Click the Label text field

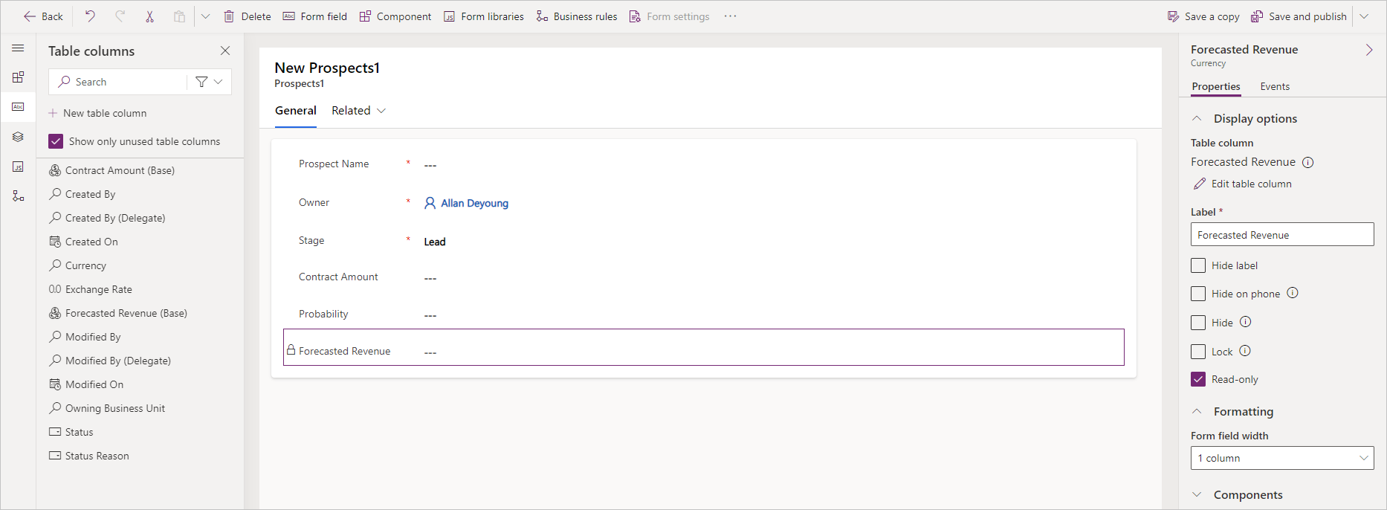click(x=1282, y=235)
